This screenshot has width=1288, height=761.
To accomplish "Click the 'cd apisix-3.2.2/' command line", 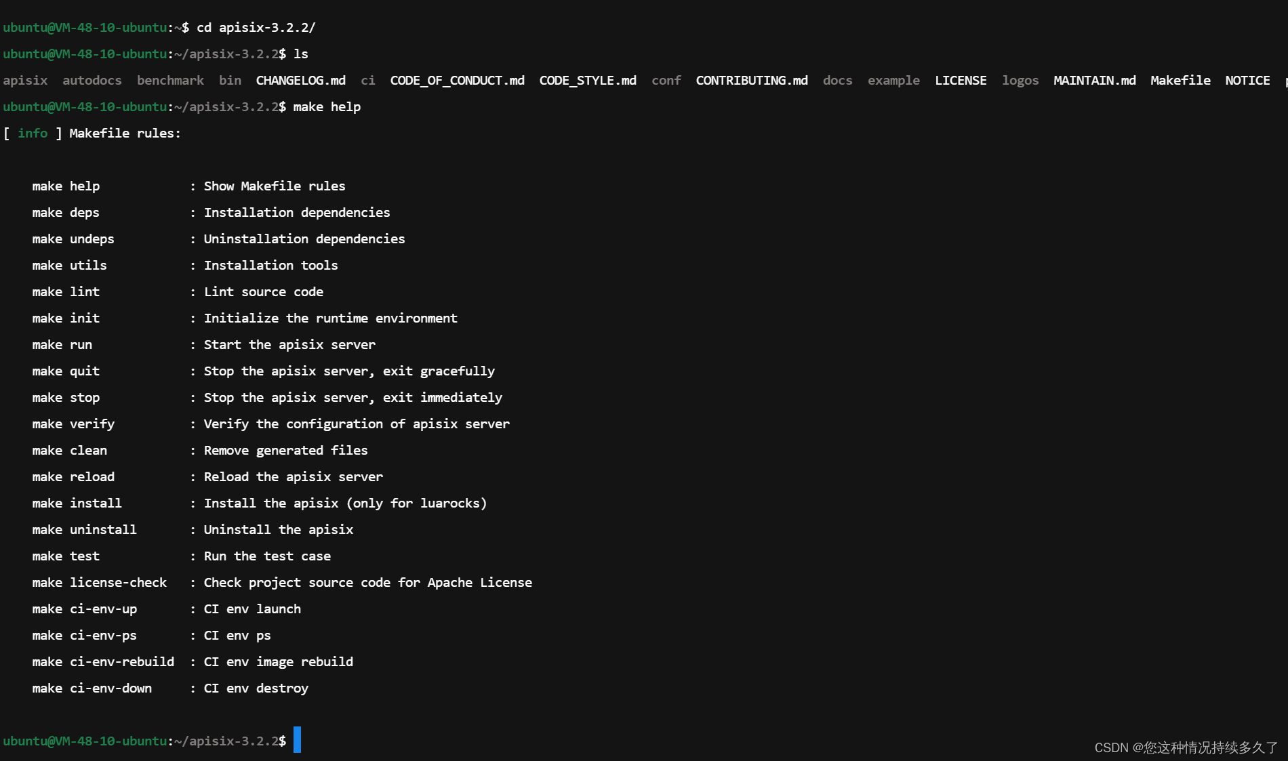I will (x=255, y=27).
